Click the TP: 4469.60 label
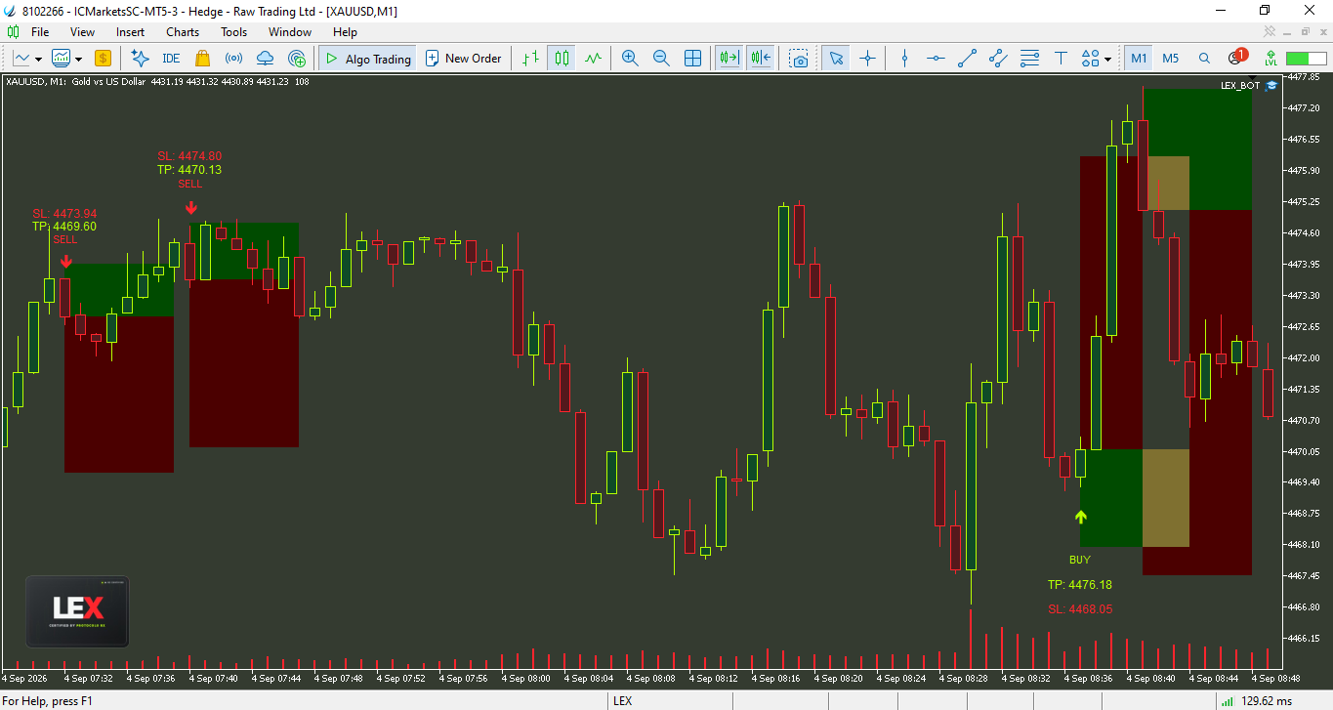 click(64, 227)
